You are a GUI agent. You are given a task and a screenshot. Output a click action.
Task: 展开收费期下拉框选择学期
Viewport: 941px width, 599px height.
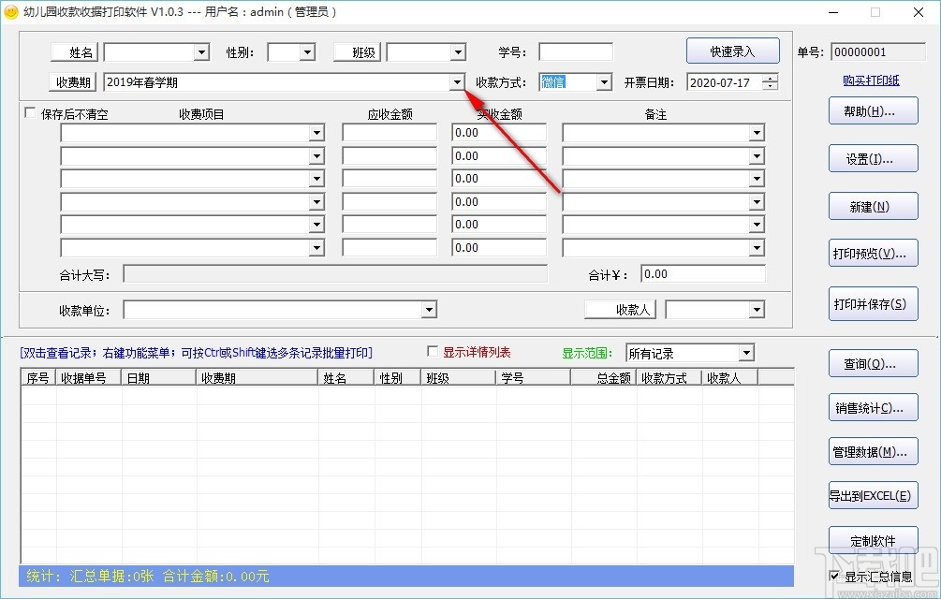coord(456,82)
